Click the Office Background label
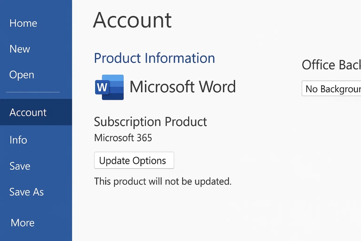The width and height of the screenshot is (361, 241). (x=331, y=65)
